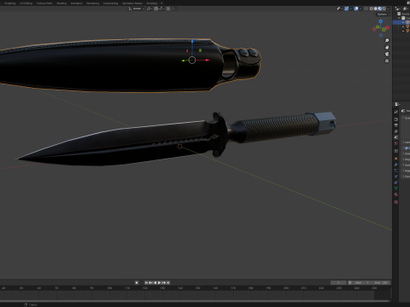Open the Snapping options dropdown
Image resolution: width=410 pixels, height=307 pixels.
click(x=161, y=9)
